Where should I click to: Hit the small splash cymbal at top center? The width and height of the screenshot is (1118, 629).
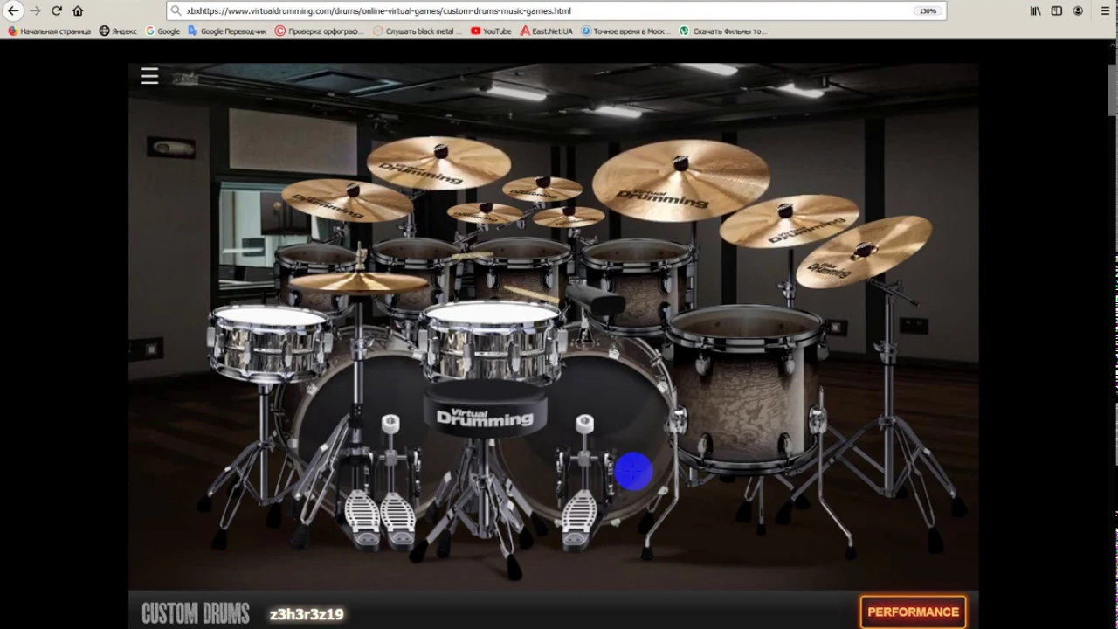[542, 188]
